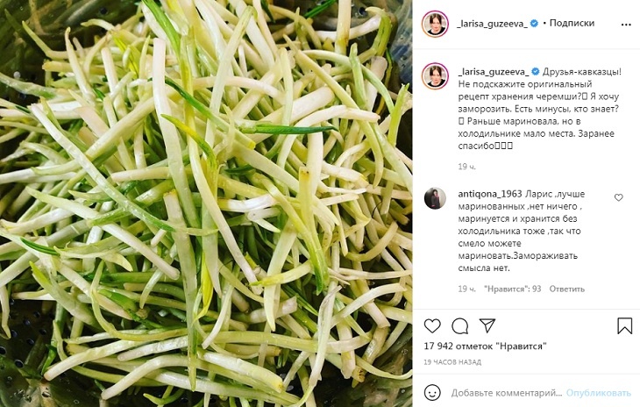
Task: Click the 19 часов назад timestamp
Action: pyautogui.click(x=452, y=362)
